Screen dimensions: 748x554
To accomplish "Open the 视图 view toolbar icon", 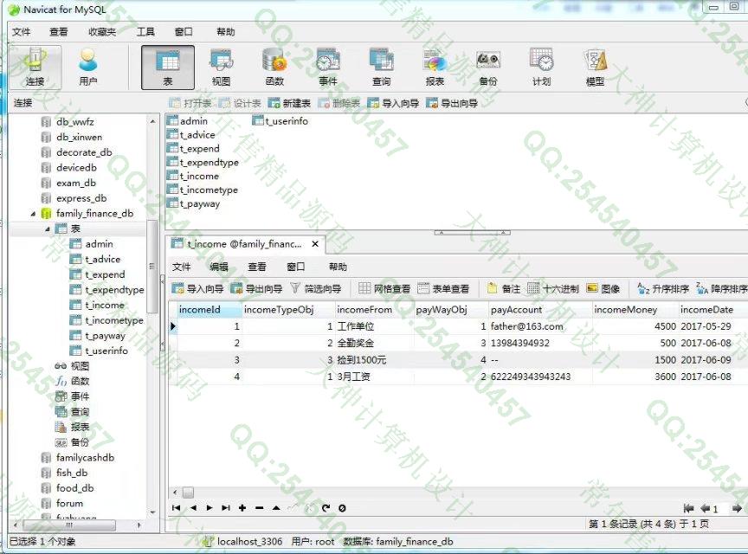I will 221,68.
